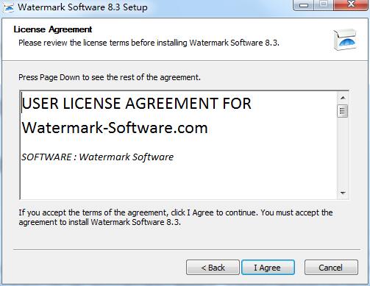370x286 pixels.
Task: Click the Watermark Software 8.3 Setup title text
Action: click(82, 7)
